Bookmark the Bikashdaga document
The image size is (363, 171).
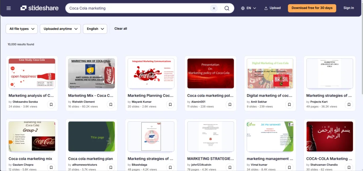(170, 167)
